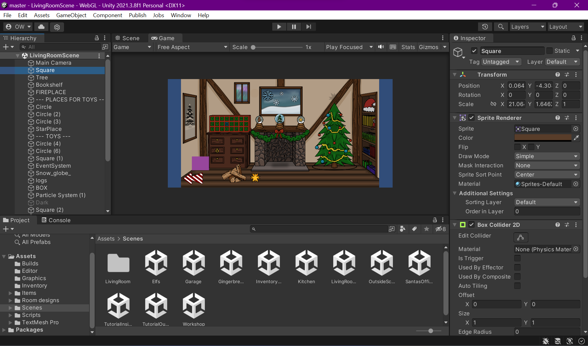Click the Sprite object picker circle
This screenshot has height=346, width=588.
pos(576,129)
